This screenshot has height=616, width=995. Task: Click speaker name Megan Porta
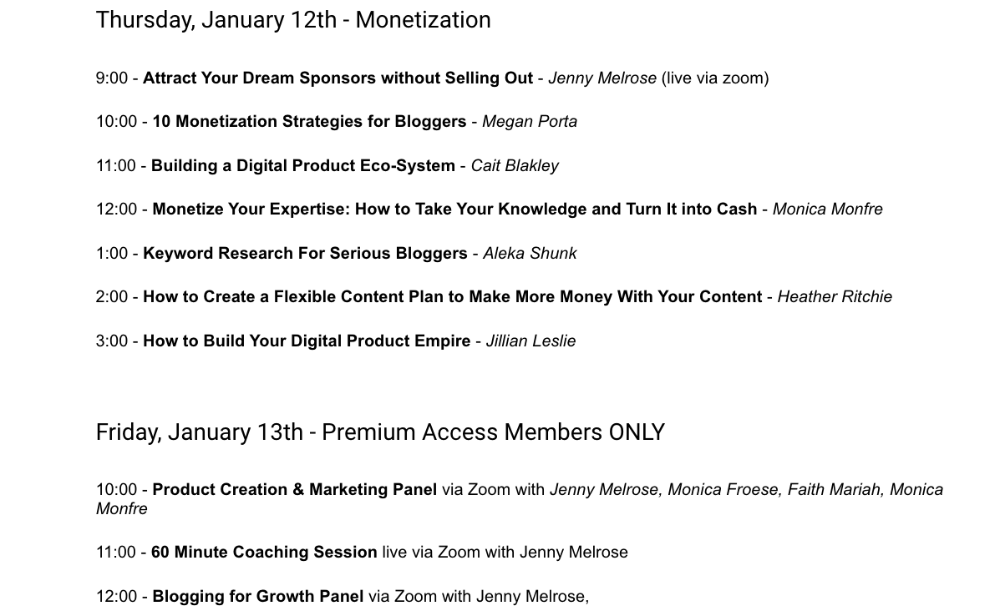(x=529, y=122)
